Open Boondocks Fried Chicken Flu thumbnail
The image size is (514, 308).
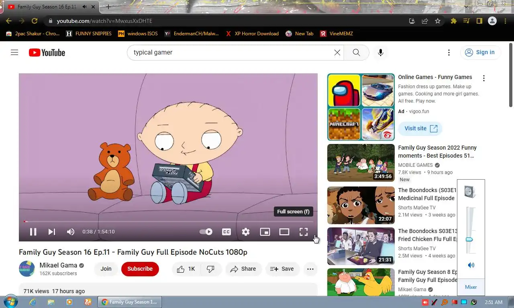[x=361, y=246]
